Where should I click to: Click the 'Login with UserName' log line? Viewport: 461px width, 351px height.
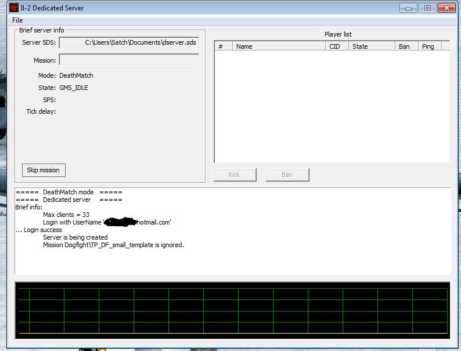pyautogui.click(x=107, y=222)
